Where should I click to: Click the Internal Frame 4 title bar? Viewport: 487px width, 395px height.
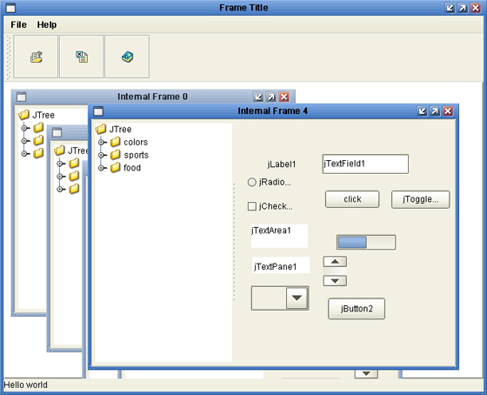[273, 111]
